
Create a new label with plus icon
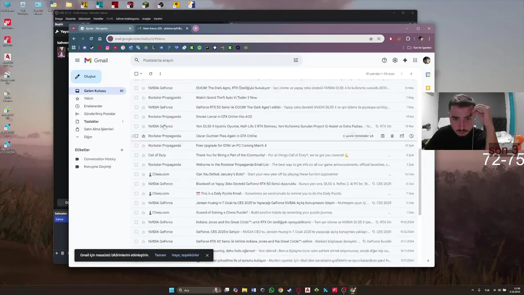coord(122,150)
